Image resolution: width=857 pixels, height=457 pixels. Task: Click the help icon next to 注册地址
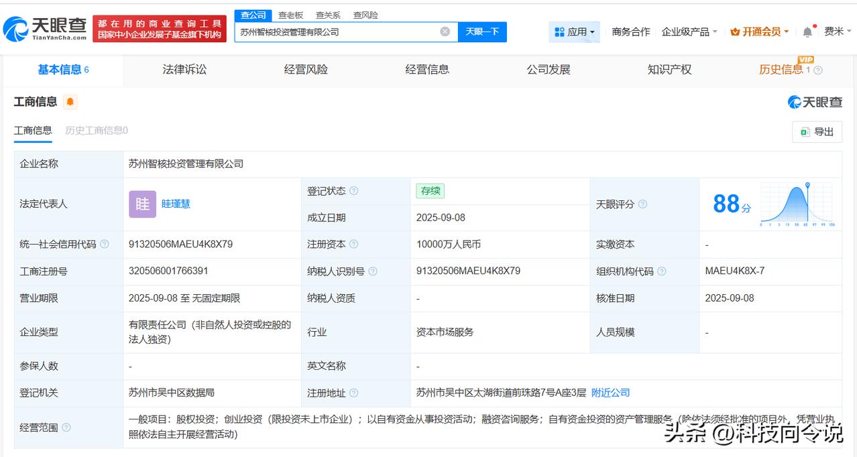click(353, 393)
